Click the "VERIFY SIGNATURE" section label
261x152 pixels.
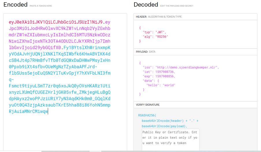pyautogui.click(x=148, y=105)
